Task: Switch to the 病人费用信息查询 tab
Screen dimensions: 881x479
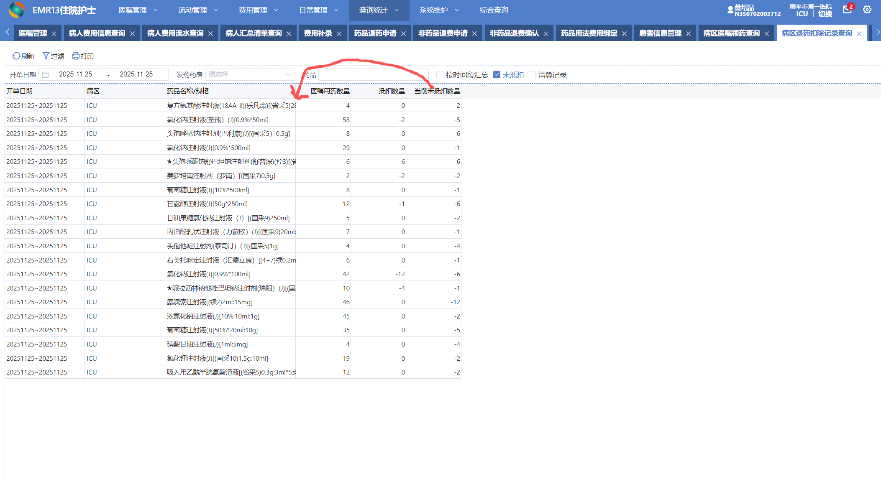Action: [x=97, y=33]
